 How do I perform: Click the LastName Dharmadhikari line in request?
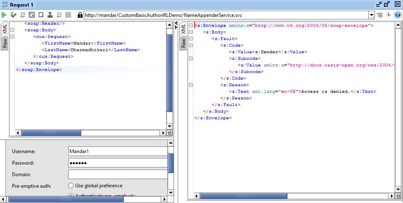coord(91,50)
